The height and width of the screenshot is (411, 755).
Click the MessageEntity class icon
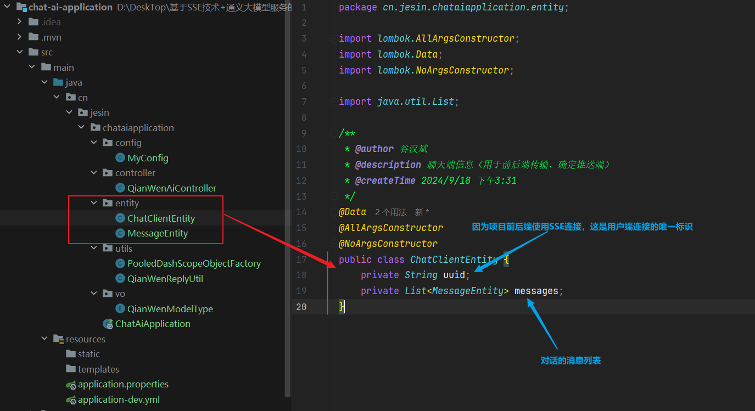tap(120, 233)
